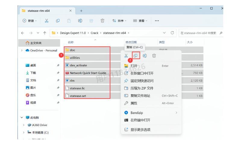Click the Delete icon in the context menu
The width and height of the screenshot is (241, 145).
[154, 56]
